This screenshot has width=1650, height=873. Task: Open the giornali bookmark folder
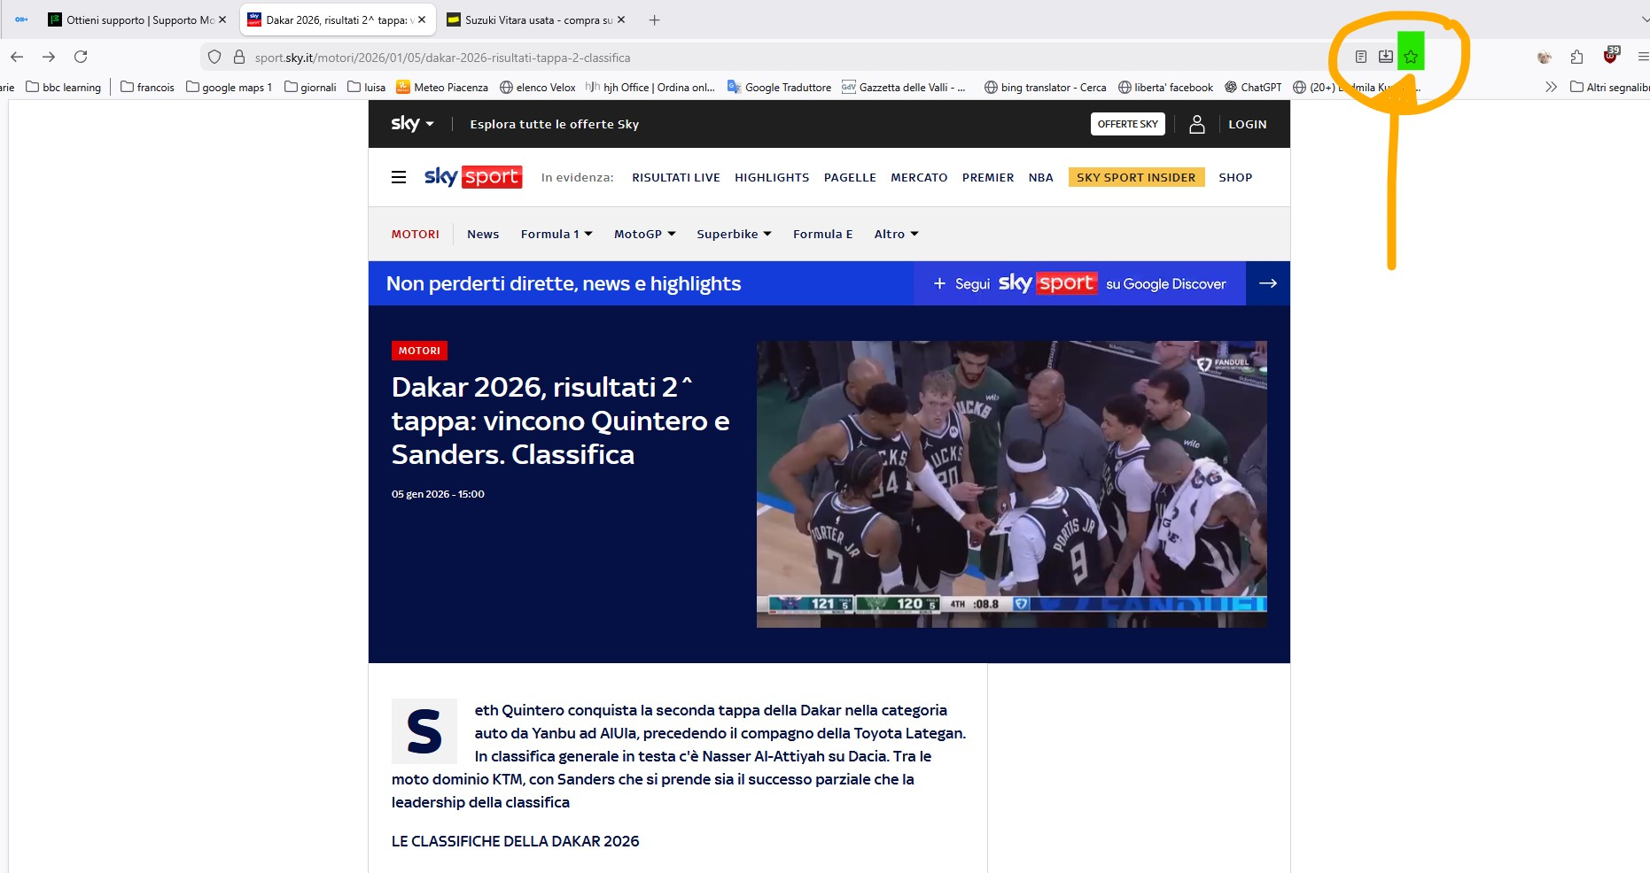tap(311, 87)
